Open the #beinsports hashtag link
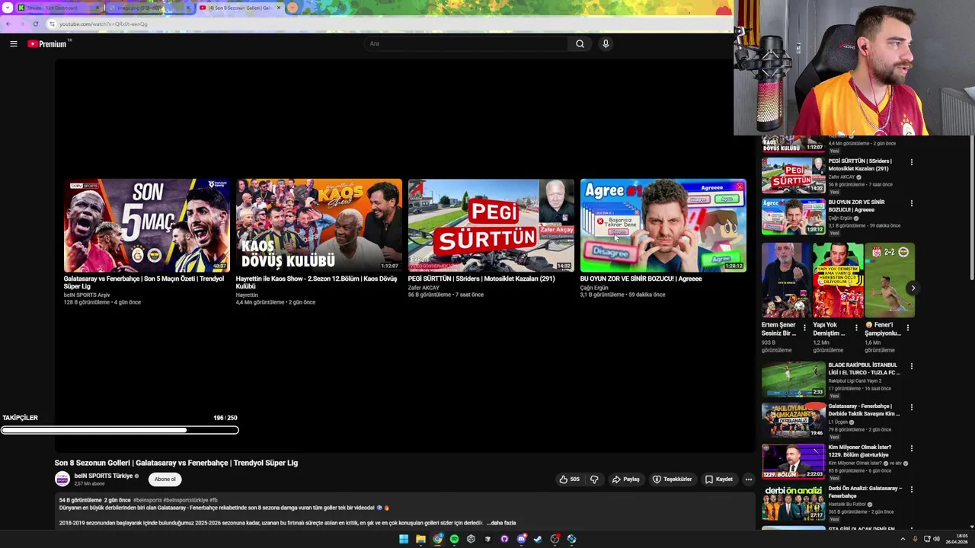The image size is (975, 548). [147, 500]
